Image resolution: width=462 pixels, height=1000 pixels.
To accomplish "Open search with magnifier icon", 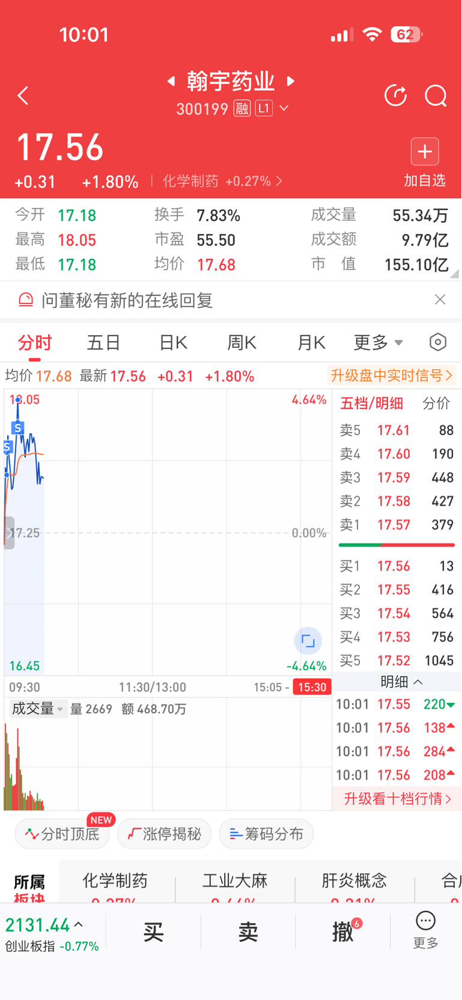I will (436, 95).
